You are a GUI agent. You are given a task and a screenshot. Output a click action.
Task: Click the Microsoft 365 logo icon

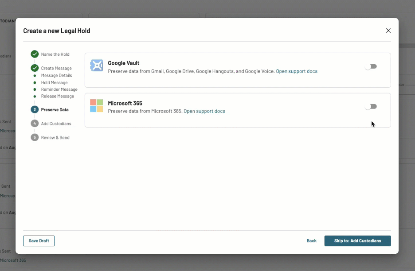[x=96, y=105]
